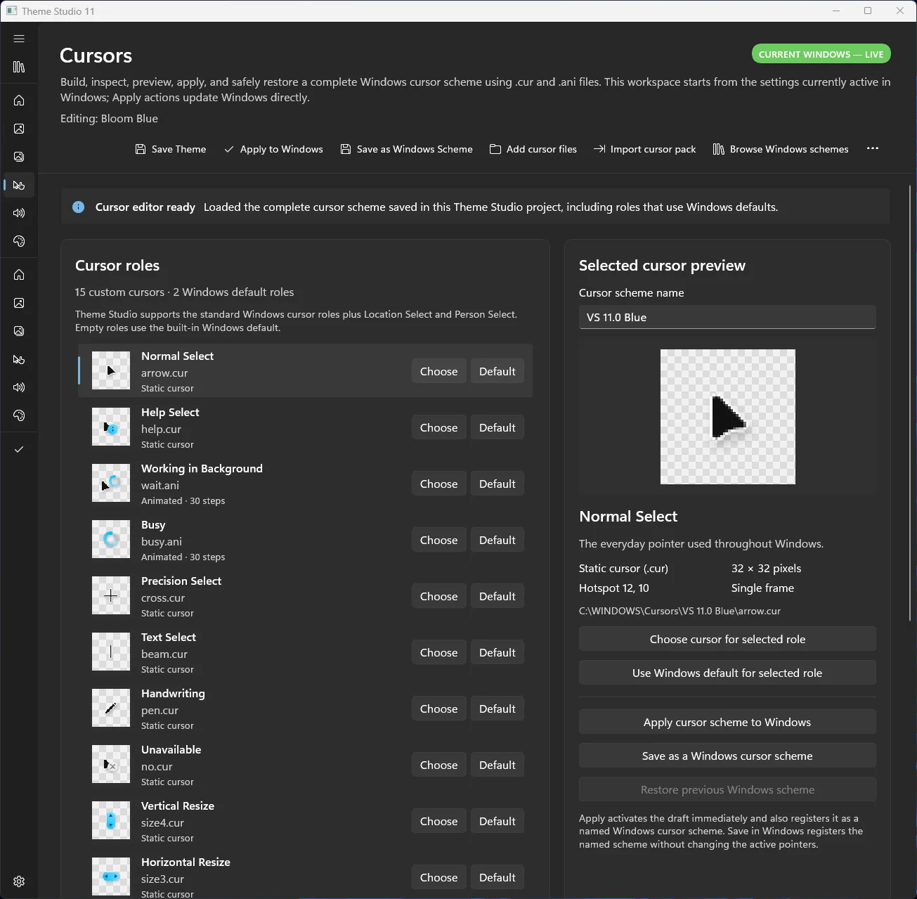Click the non-highlighted Cursors icon in sidebar
Image resolution: width=917 pixels, height=899 pixels.
pyautogui.click(x=19, y=359)
